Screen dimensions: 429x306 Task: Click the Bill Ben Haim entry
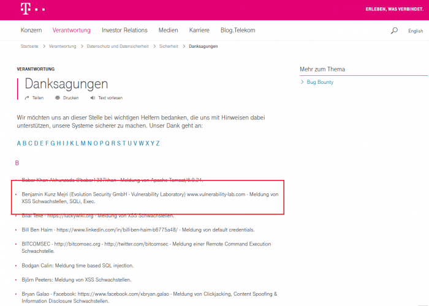point(138,229)
